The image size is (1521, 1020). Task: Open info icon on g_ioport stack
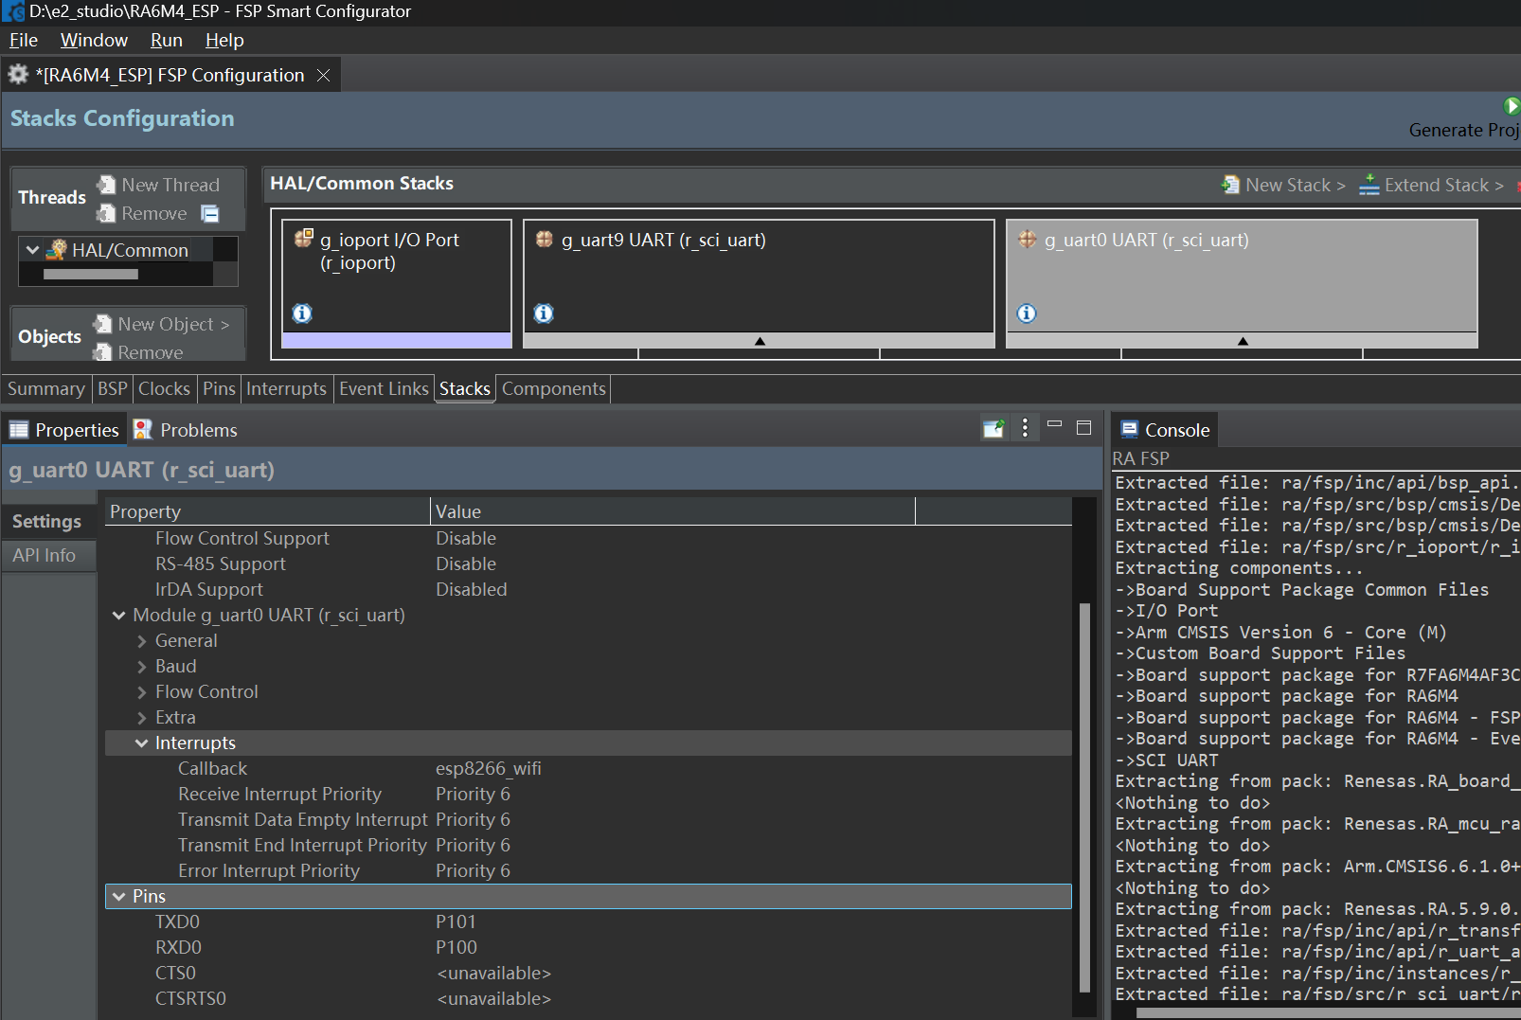[x=302, y=313]
